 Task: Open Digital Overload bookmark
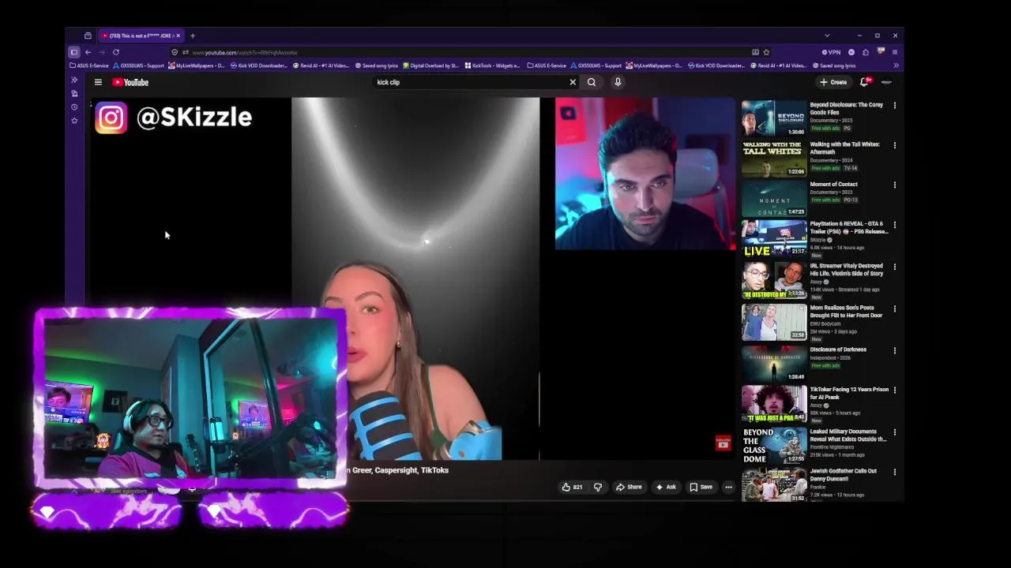(430, 65)
